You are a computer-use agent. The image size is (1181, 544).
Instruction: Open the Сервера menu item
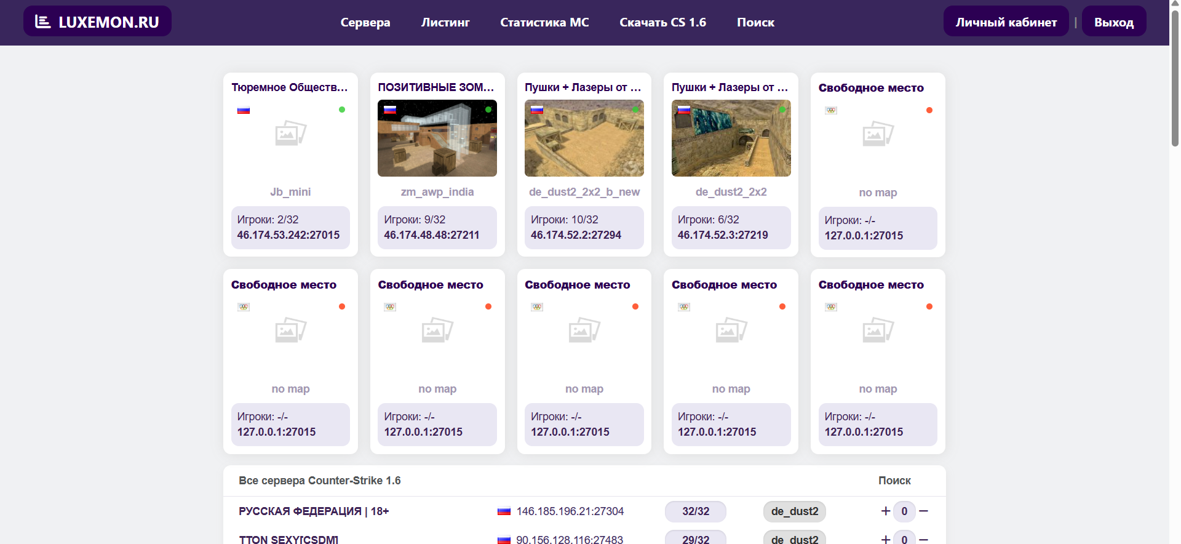click(365, 23)
